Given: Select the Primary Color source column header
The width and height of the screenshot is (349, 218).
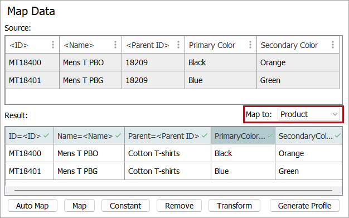Looking at the screenshot, I should 221,45.
